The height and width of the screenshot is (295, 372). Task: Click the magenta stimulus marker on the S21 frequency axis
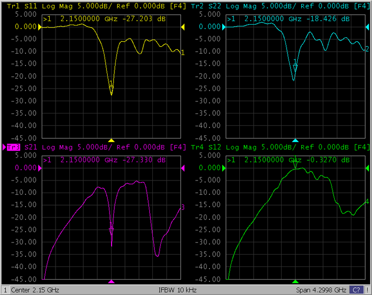click(112, 282)
